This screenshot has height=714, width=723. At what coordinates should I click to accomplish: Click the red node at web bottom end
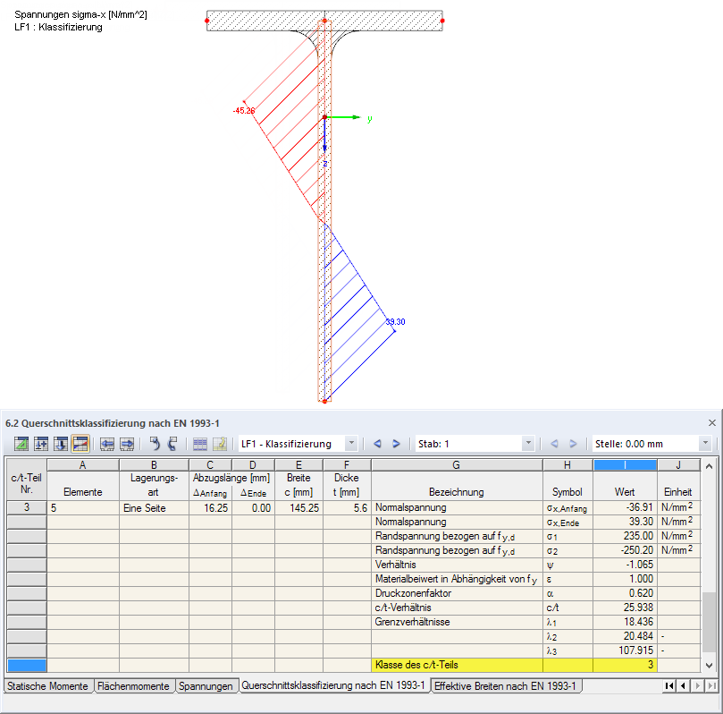[x=324, y=402]
